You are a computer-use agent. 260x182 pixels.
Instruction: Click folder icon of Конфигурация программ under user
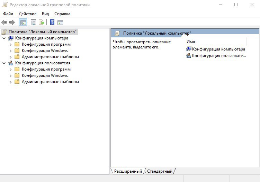pos(17,69)
